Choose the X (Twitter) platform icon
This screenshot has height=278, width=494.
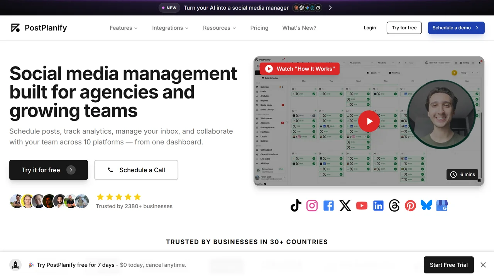(x=345, y=206)
